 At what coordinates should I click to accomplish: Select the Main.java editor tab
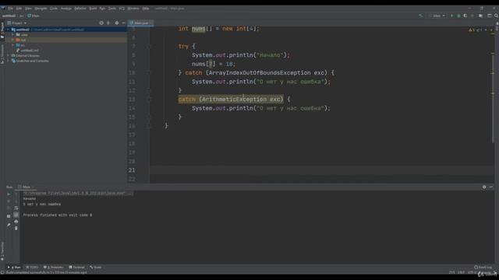tap(140, 23)
